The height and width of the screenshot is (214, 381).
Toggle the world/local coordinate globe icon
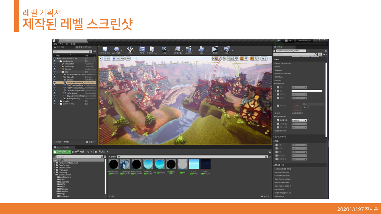coord(224,59)
